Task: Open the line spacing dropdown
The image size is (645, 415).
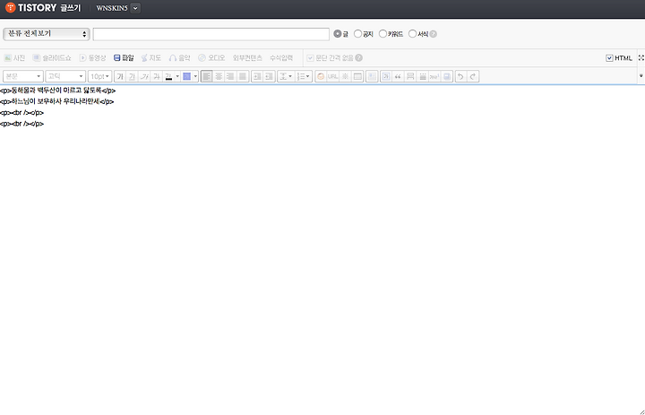Action: pos(286,76)
